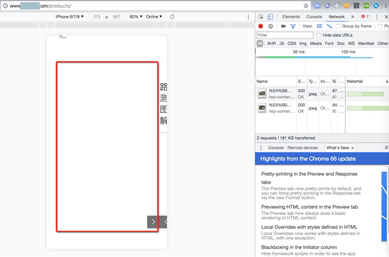The image size is (389, 257).
Task: Click "Local Overrides with styles defined in HTML"
Action: pyautogui.click(x=309, y=227)
